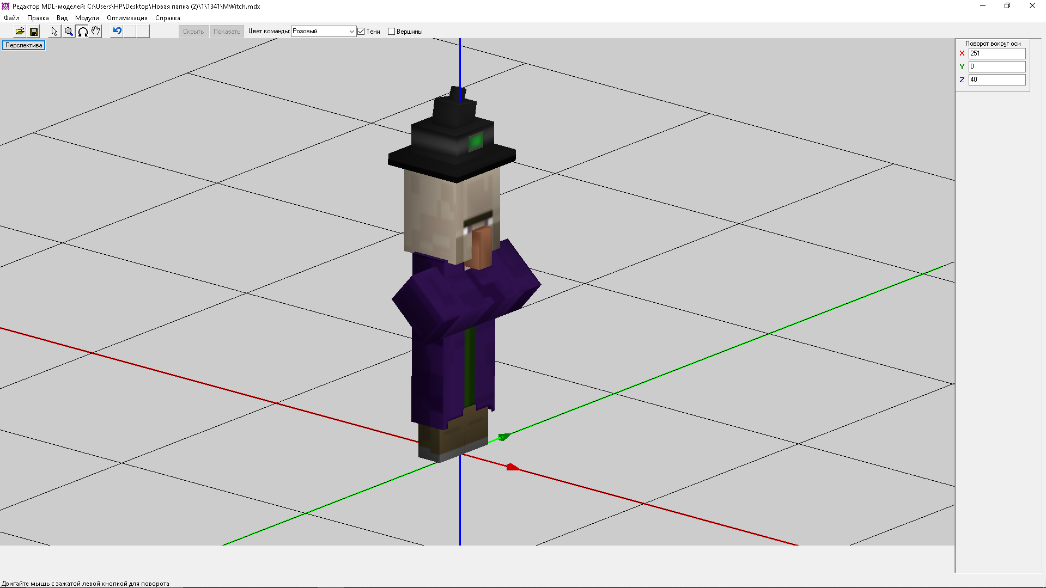Viewport: 1046px width, 588px height.
Task: Click the app icon in the title bar
Action: (5, 6)
